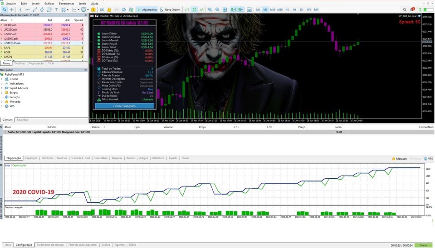Expand the Mercado tree node

(x=2, y=102)
